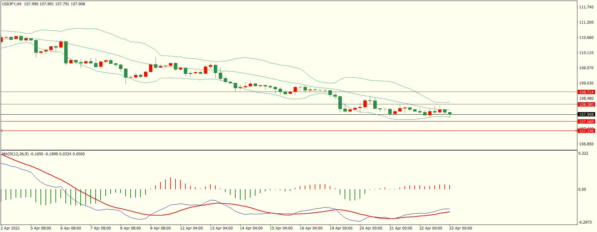Screen dimensions: 597x232
Task: Click the 110.110 price axis value
Action: (x=586, y=53)
